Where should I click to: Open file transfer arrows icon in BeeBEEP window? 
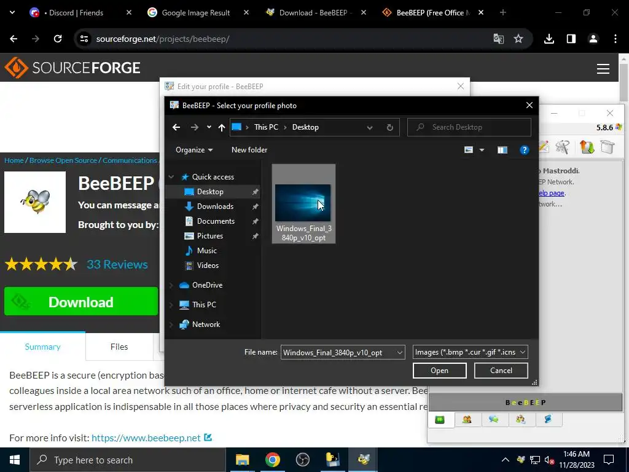586,147
